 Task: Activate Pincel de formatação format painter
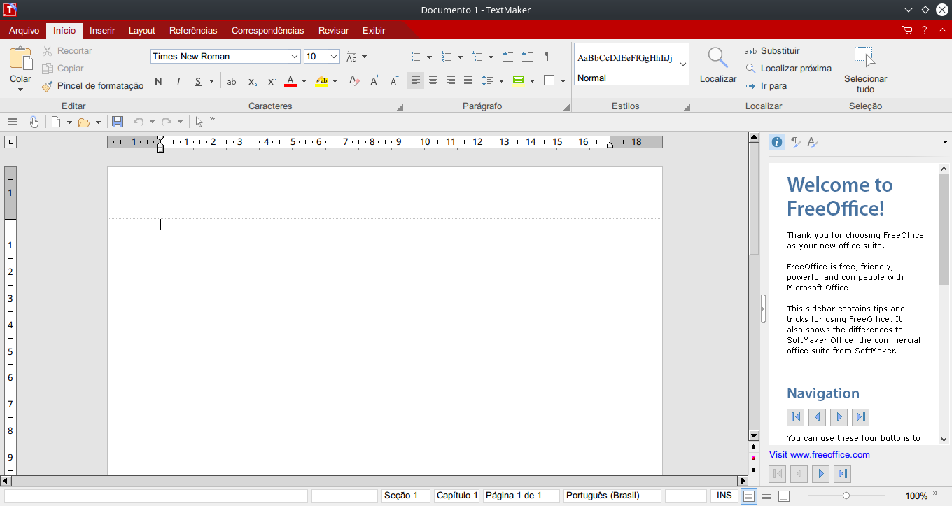tap(92, 86)
